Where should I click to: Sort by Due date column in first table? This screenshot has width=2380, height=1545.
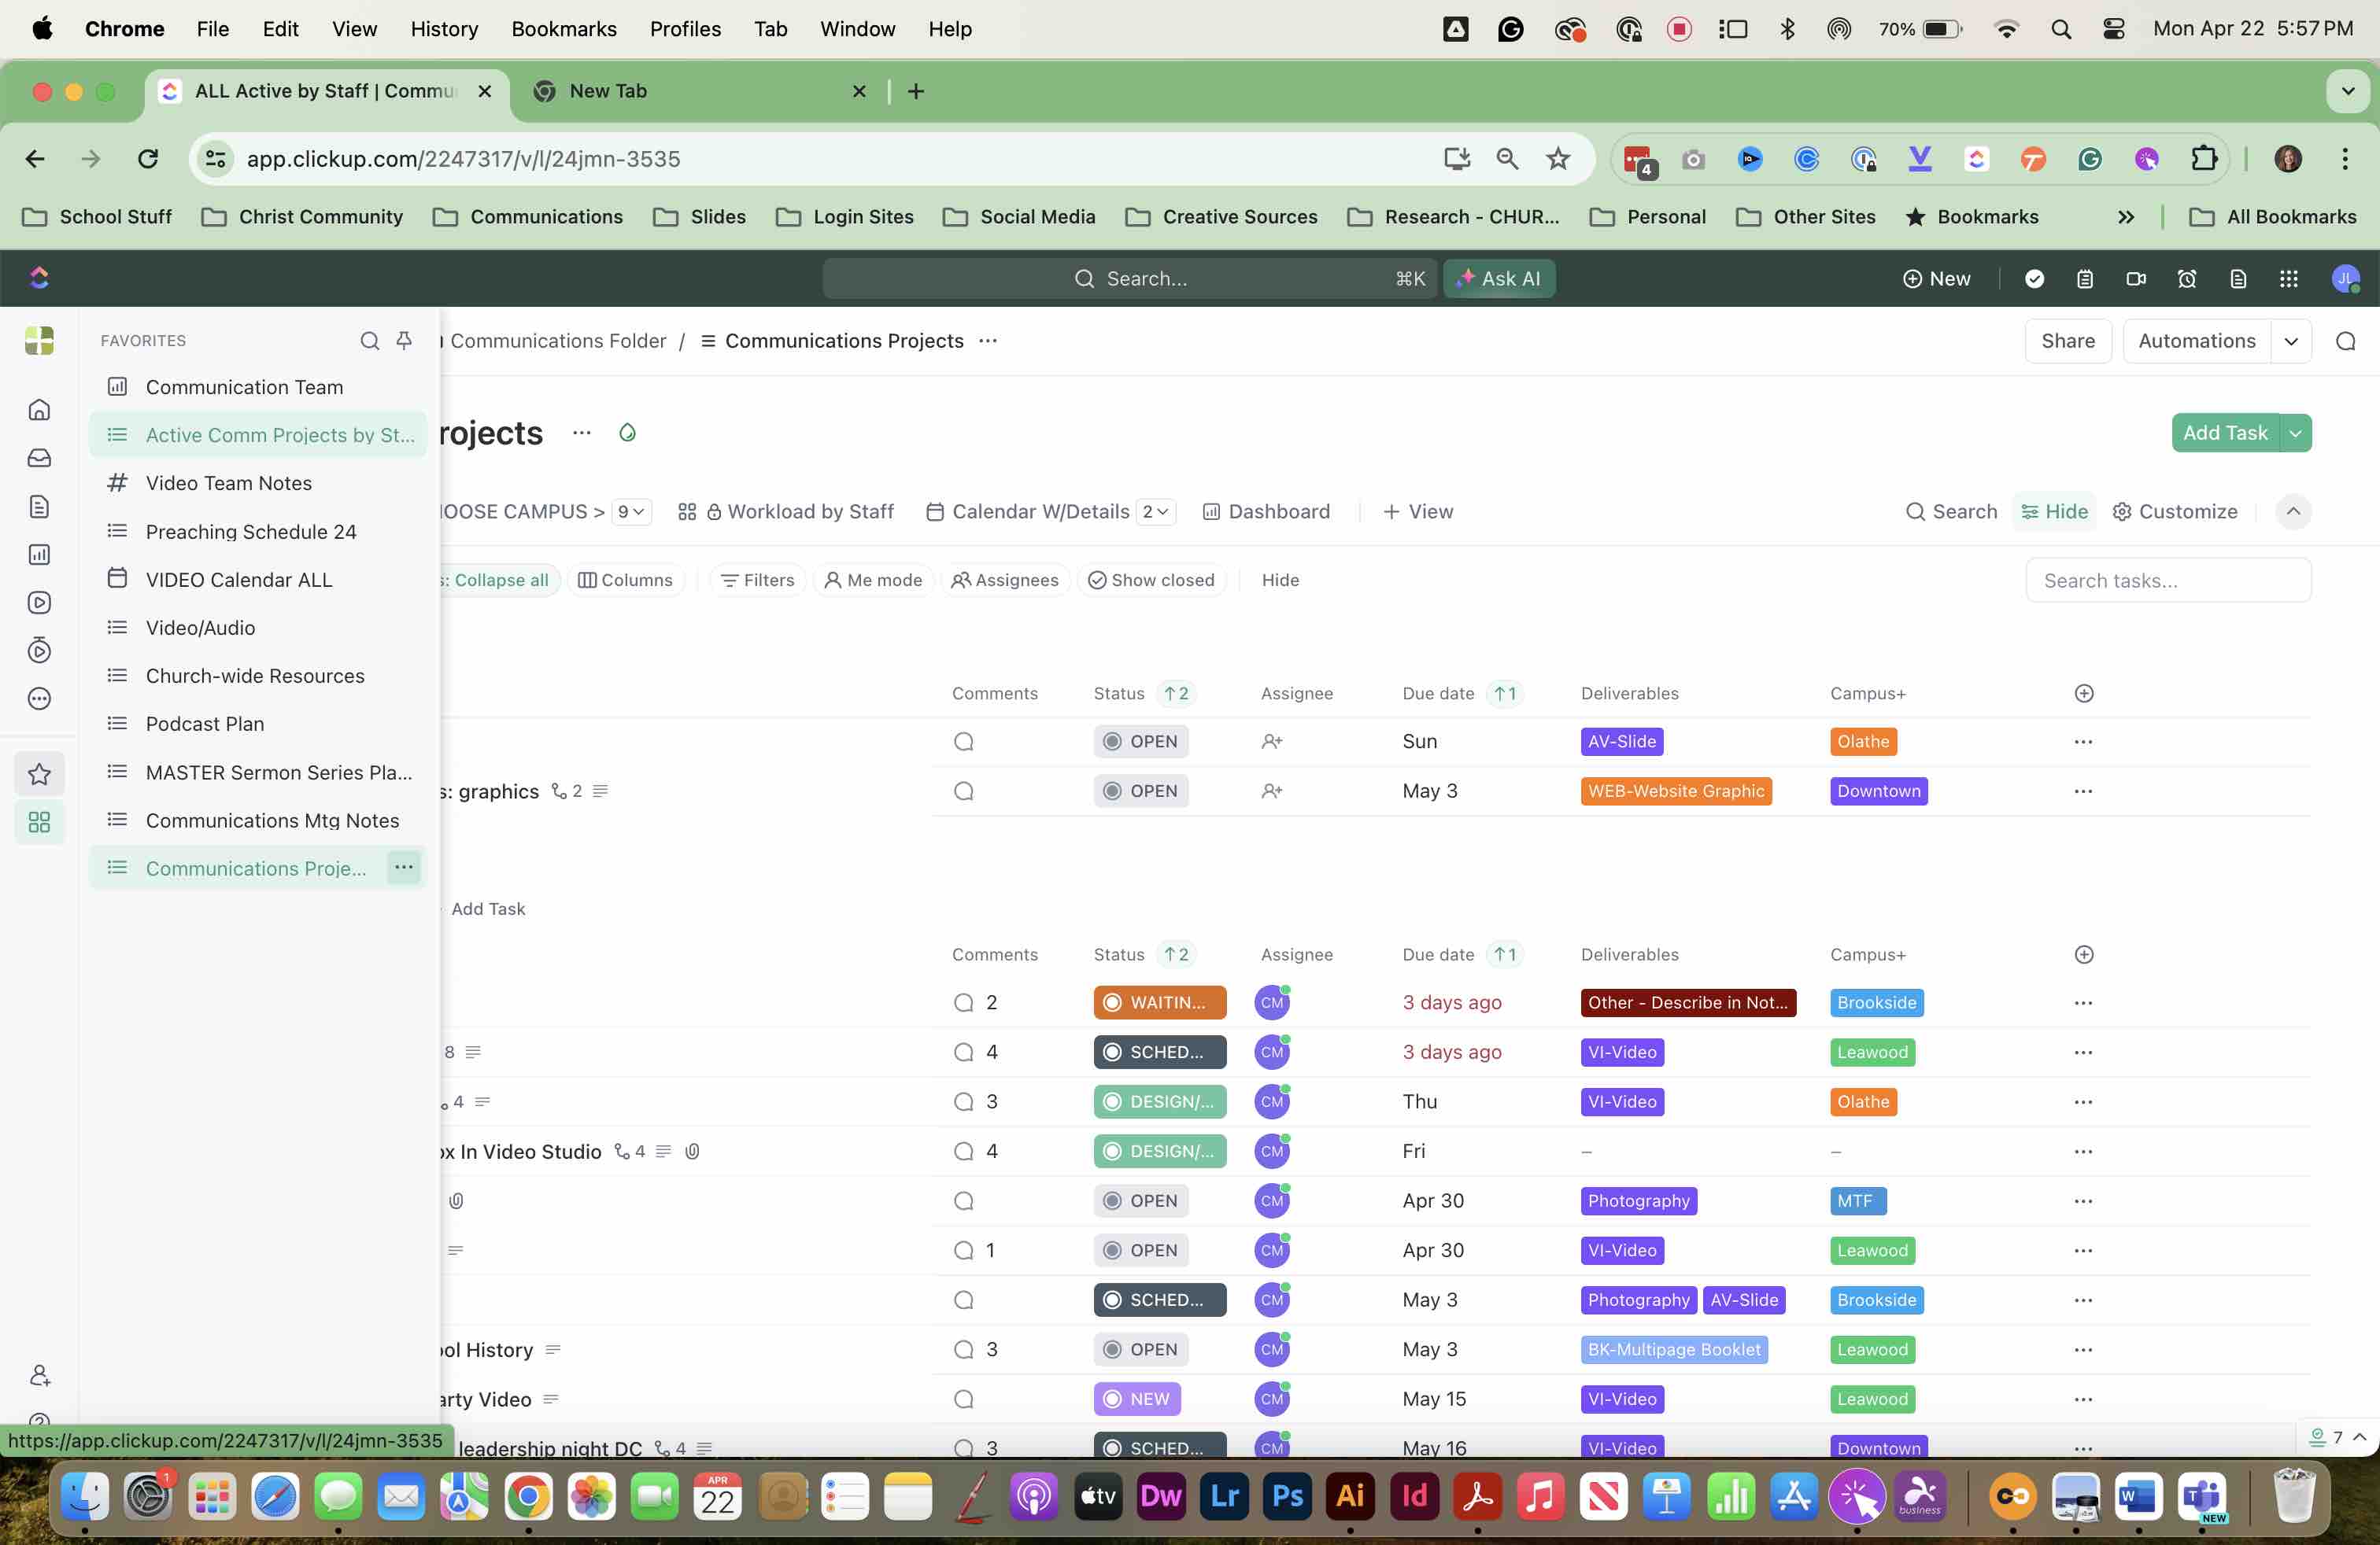pyautogui.click(x=1438, y=694)
